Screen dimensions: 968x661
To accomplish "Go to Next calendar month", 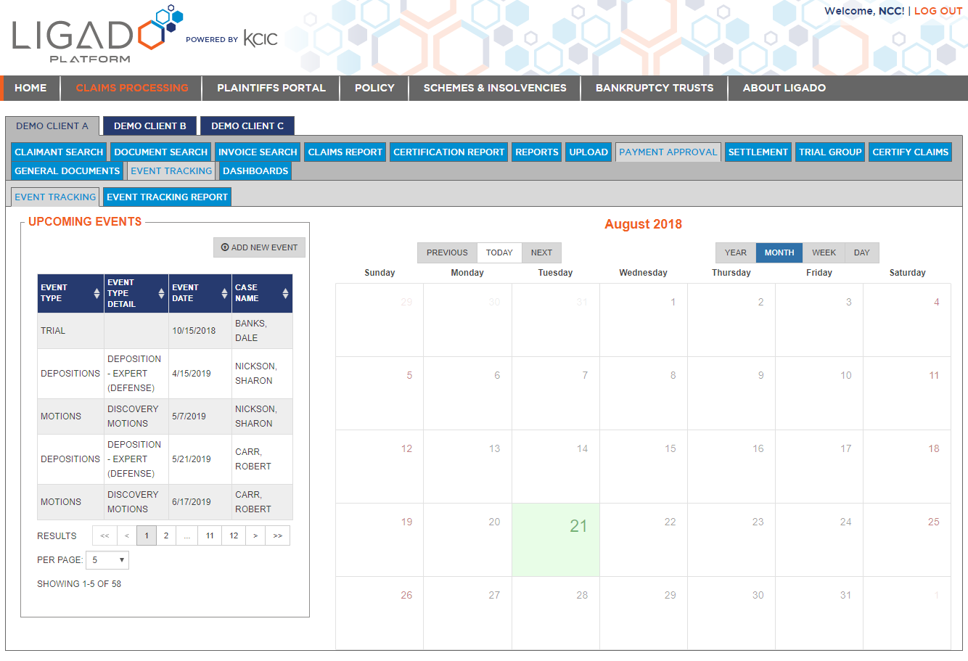I will click(541, 253).
